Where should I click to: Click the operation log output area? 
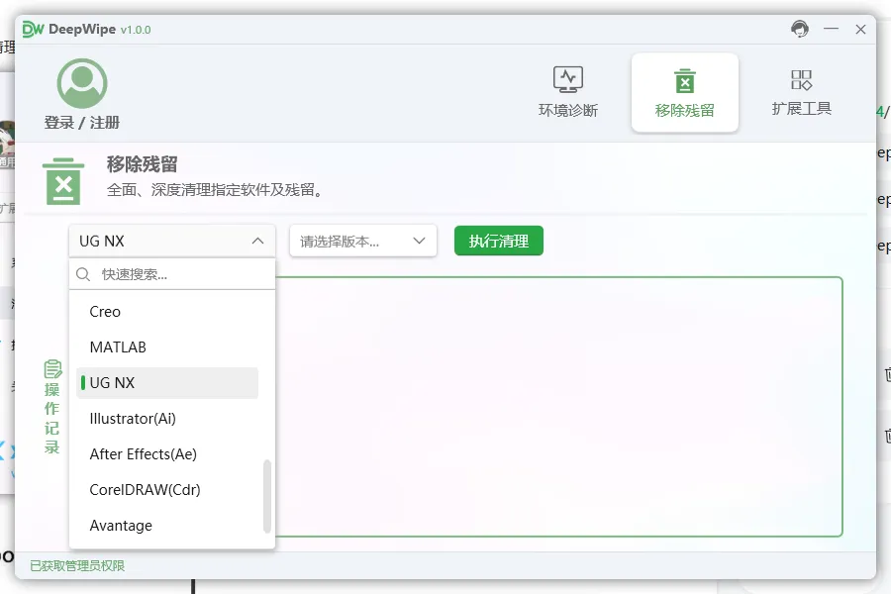point(558,407)
